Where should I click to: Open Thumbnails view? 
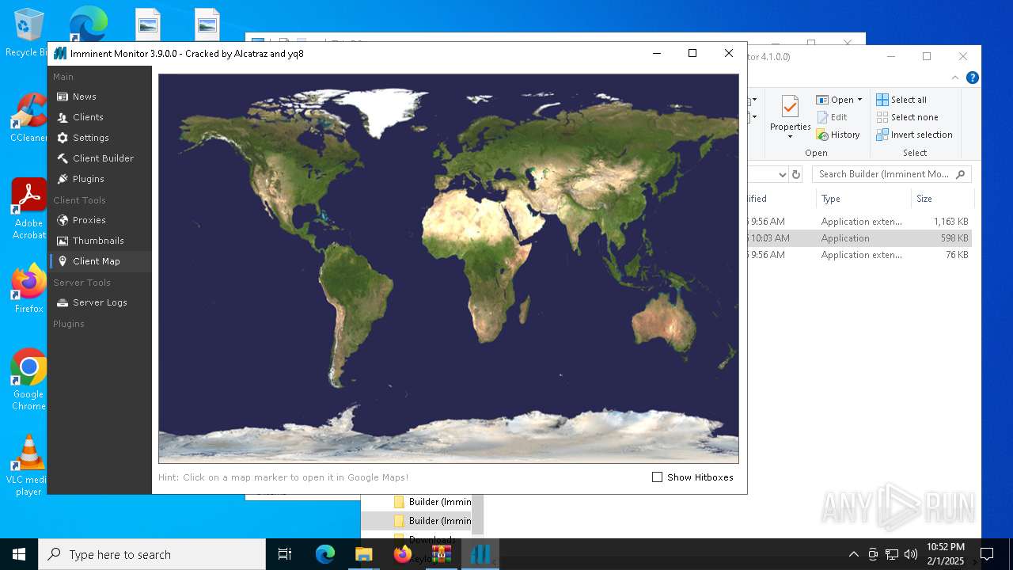click(98, 241)
